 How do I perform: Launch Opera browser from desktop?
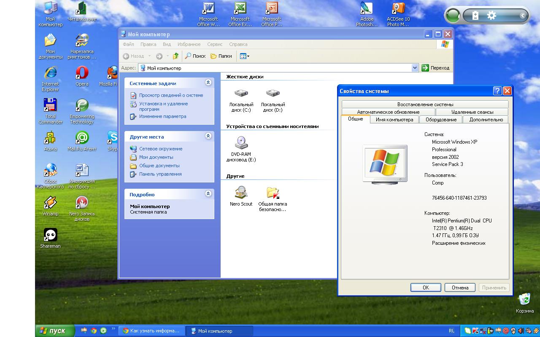82,77
